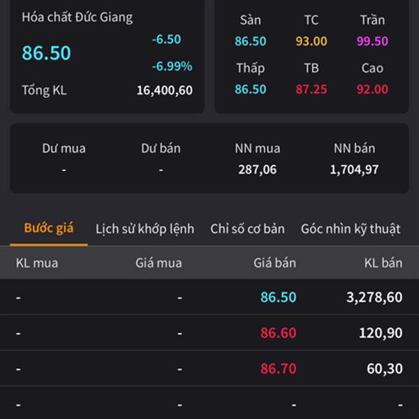Image resolution: width=419 pixels, height=419 pixels.
Task: Select the NN mua value 287,06
Action: pyautogui.click(x=258, y=169)
